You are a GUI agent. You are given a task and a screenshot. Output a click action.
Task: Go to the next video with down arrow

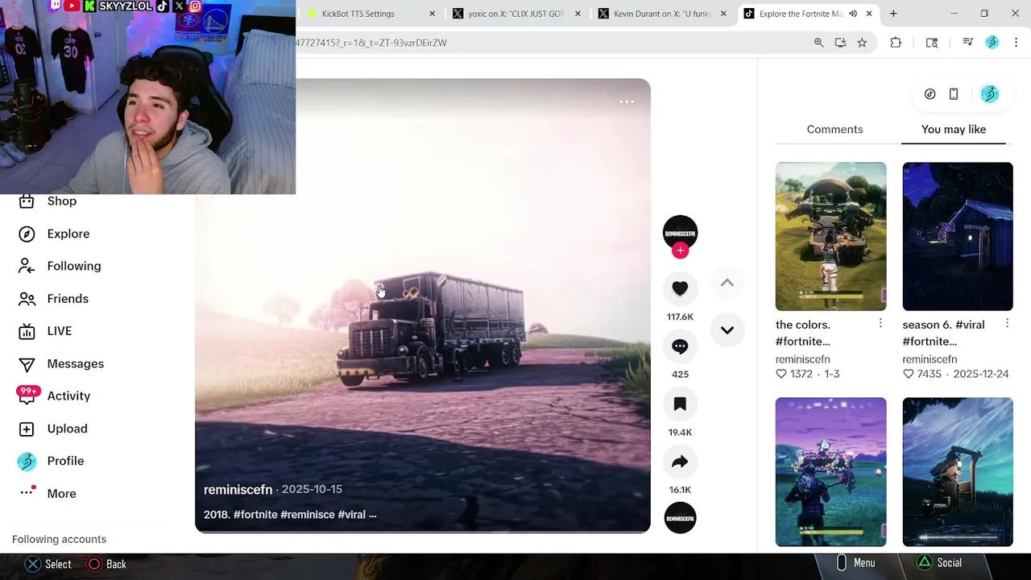[x=727, y=330]
